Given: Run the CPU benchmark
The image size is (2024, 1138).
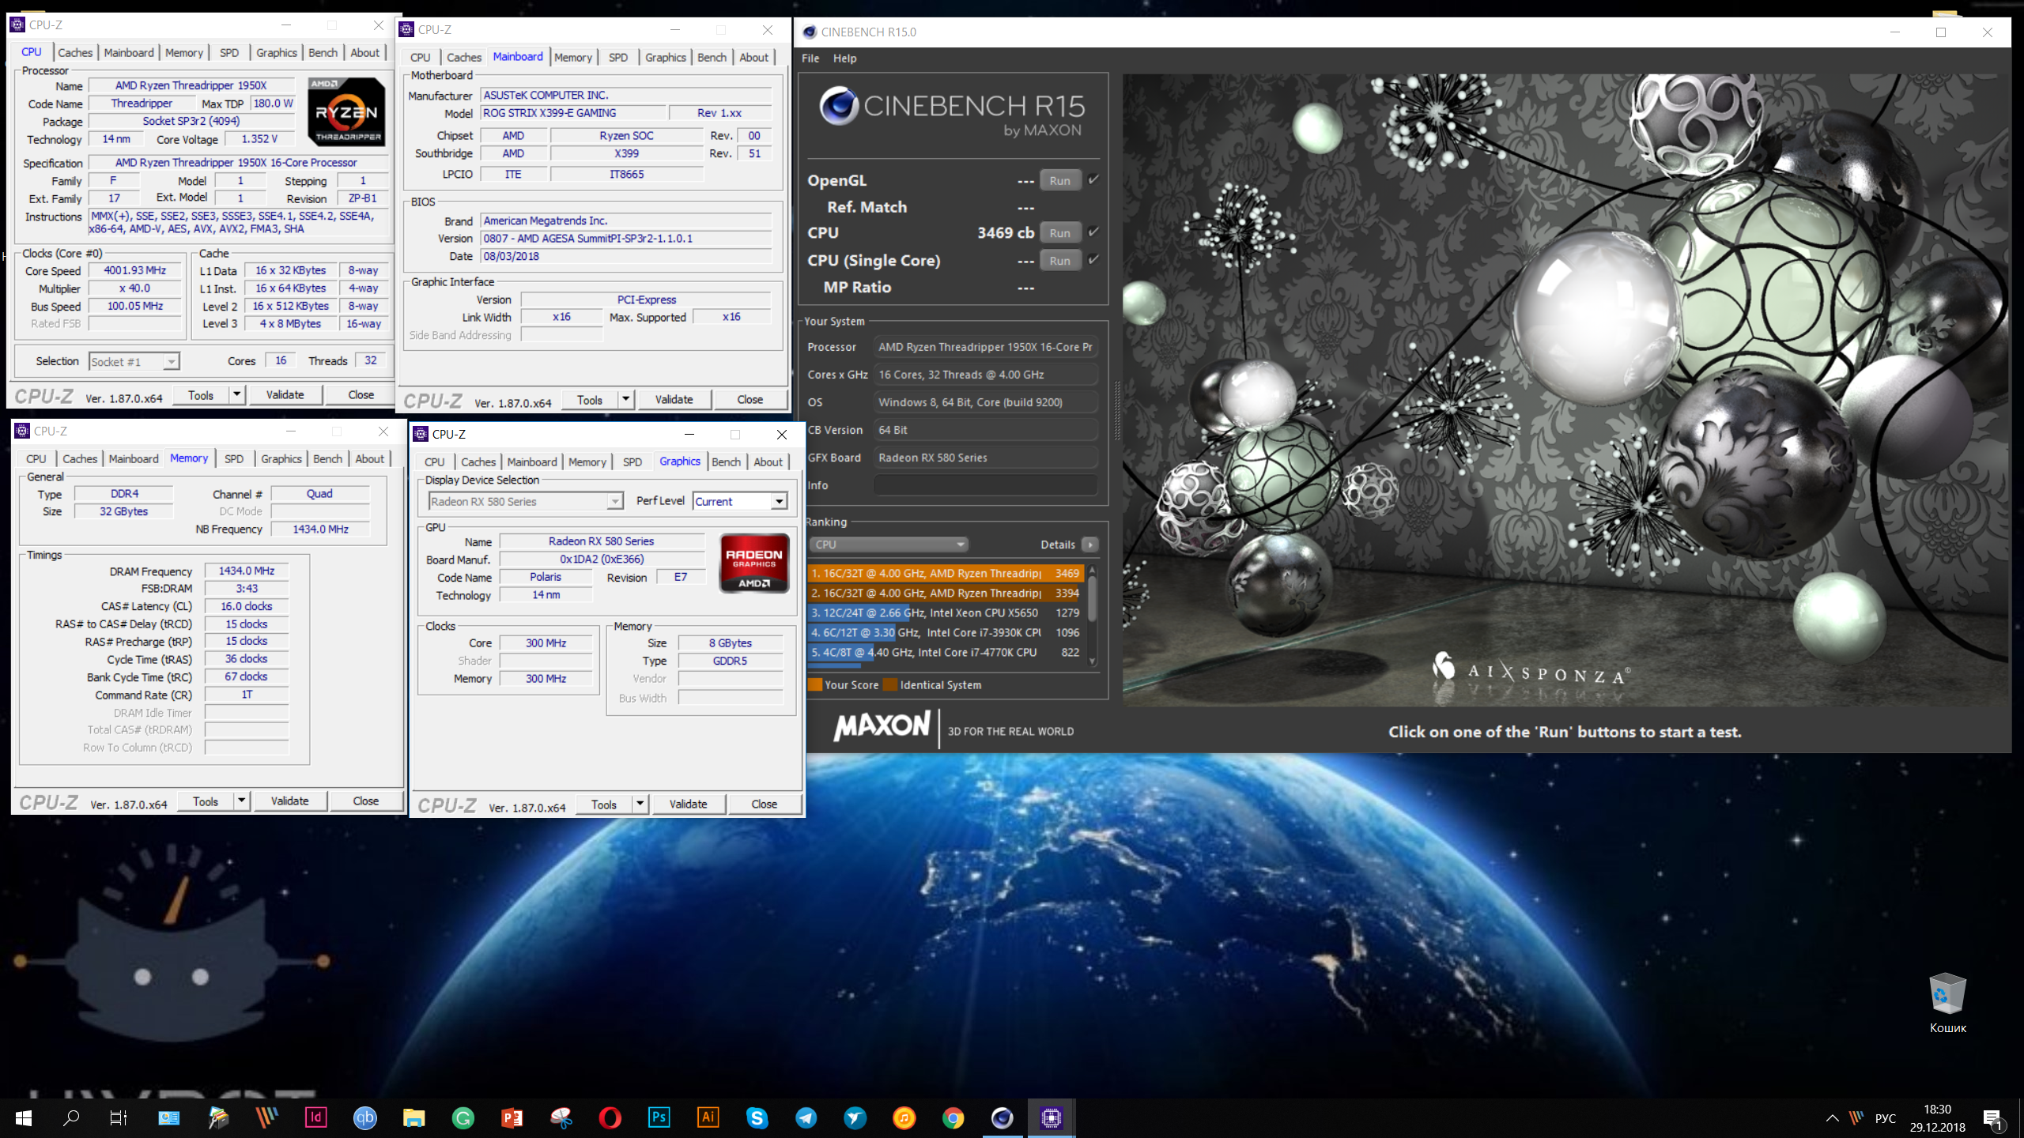Looking at the screenshot, I should (1060, 232).
